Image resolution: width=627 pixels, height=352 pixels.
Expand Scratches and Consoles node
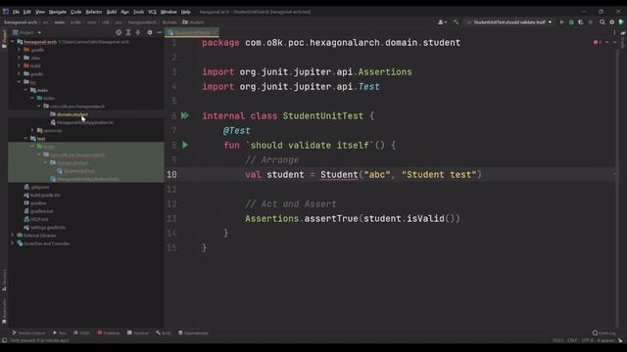(x=13, y=243)
